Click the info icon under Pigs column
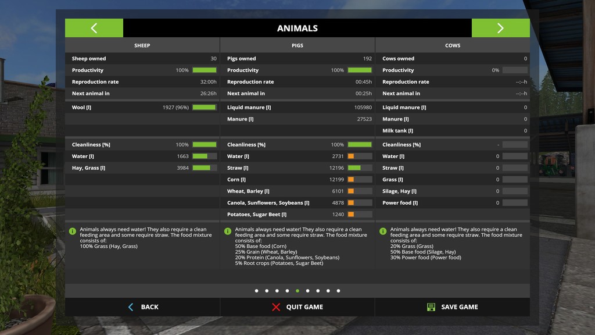Image resolution: width=595 pixels, height=335 pixels. pos(228,231)
